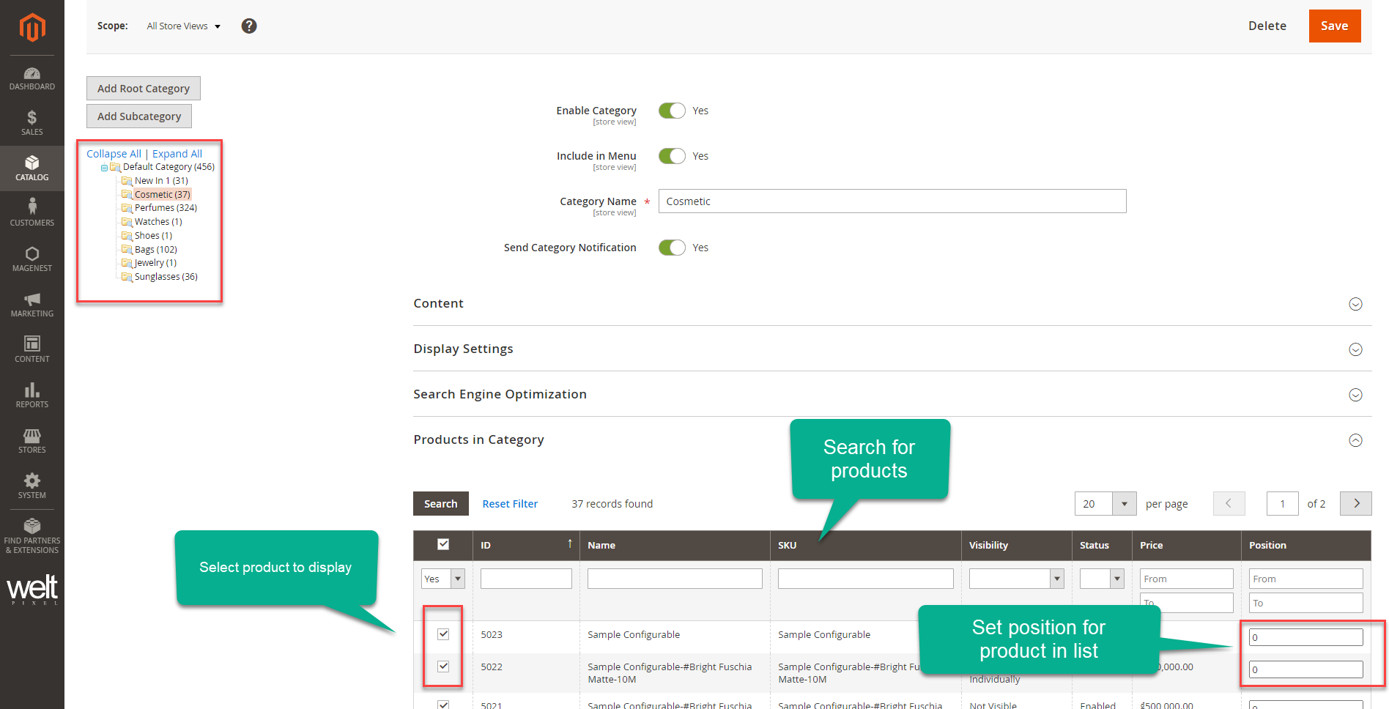Collapse the Default Category tree node
This screenshot has width=1389, height=709.
coord(104,168)
